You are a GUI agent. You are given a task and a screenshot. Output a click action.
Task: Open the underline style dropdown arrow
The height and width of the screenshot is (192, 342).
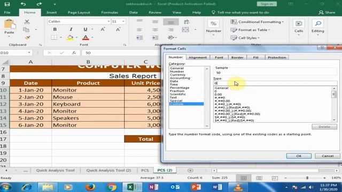[x=92, y=29]
